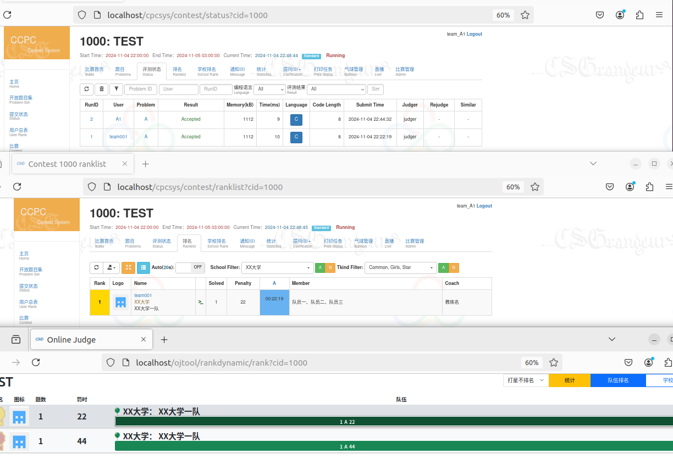Click the Pocket icon in the status window
Image resolution: width=673 pixels, height=476 pixels.
[x=600, y=15]
